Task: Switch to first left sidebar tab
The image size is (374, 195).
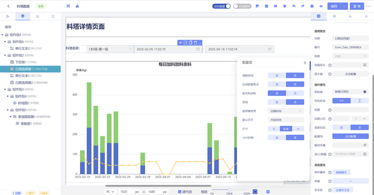Action: (x=8, y=16)
